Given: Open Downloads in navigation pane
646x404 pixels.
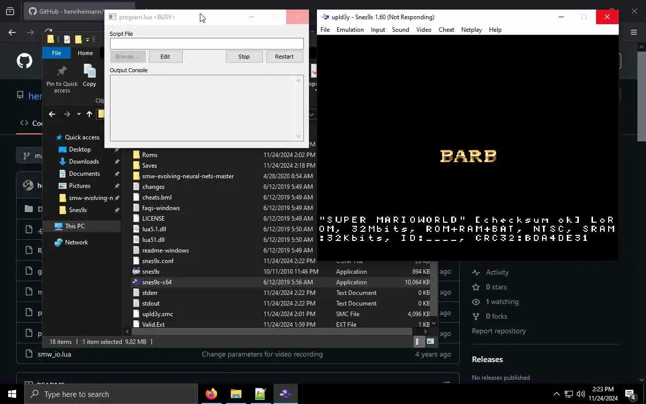Looking at the screenshot, I should coord(84,162).
